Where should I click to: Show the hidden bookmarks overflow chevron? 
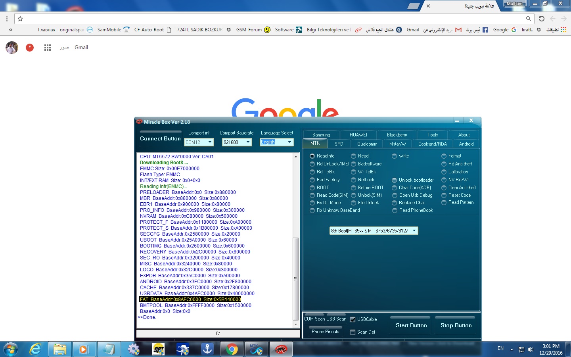click(11, 30)
